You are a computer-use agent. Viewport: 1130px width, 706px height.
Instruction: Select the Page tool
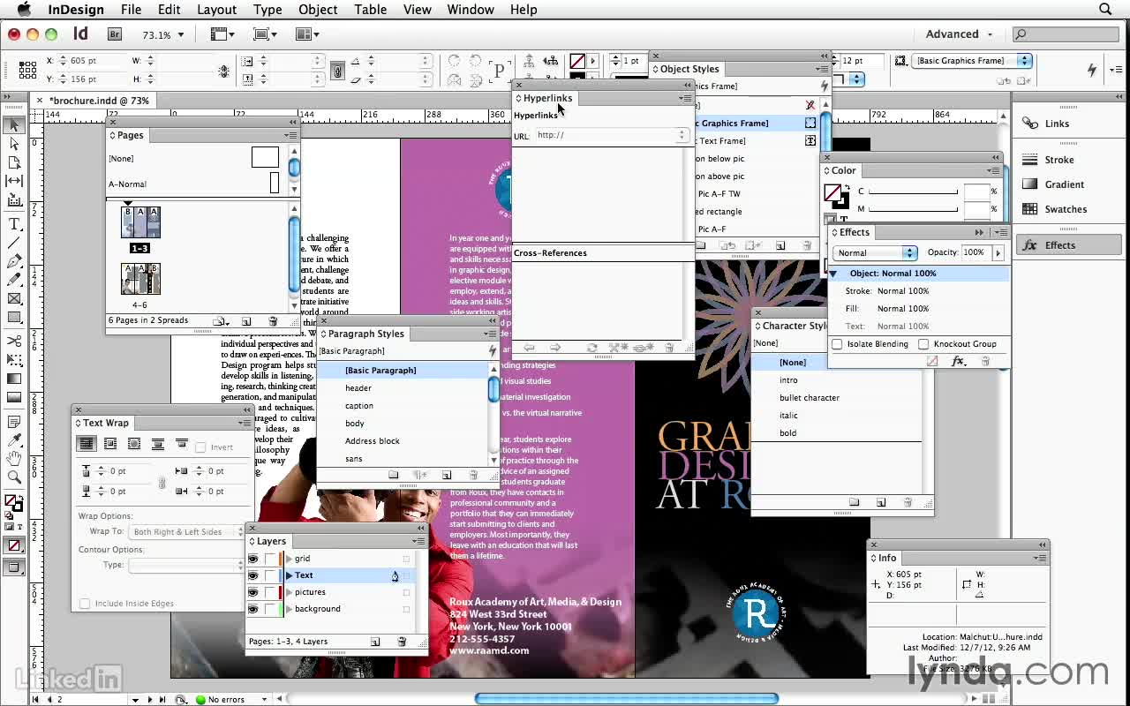click(x=14, y=162)
